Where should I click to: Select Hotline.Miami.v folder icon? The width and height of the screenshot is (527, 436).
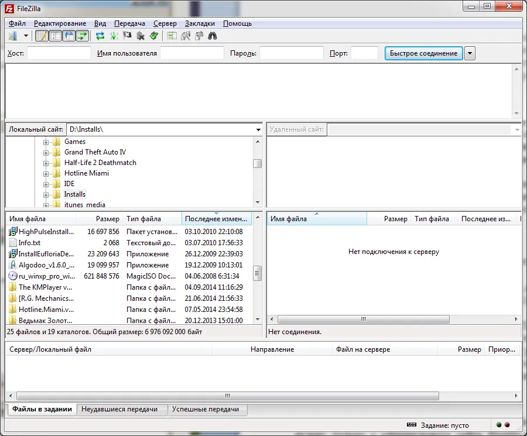tap(13, 309)
